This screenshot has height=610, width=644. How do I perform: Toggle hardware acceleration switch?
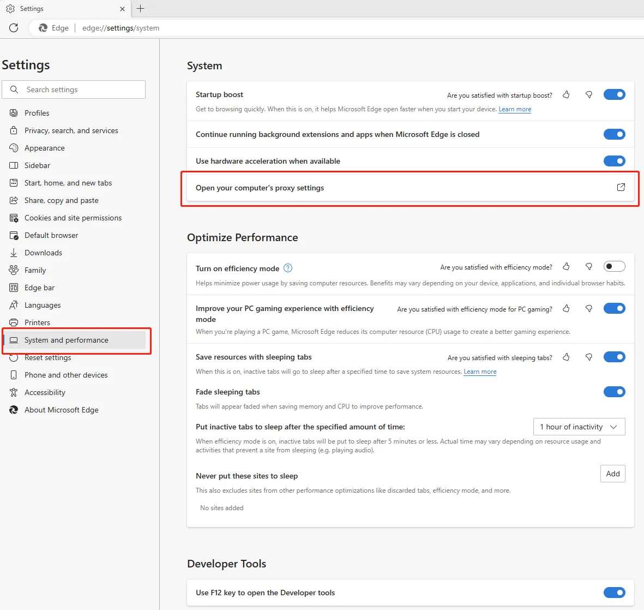[614, 161]
